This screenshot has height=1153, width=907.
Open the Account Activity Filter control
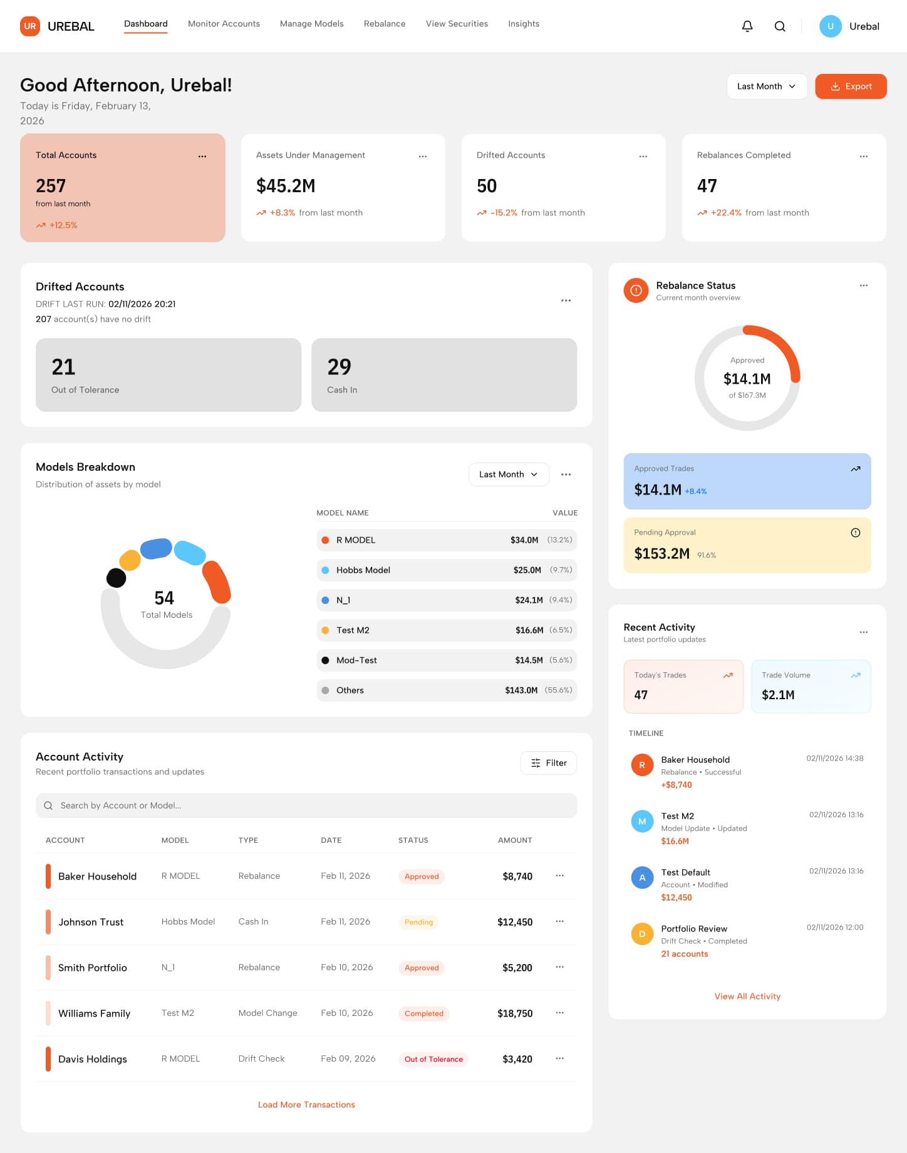click(549, 763)
